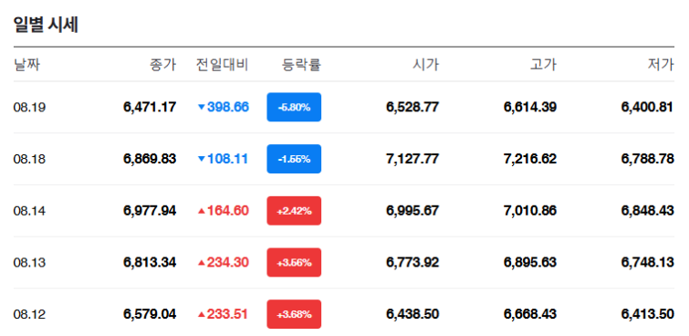Image resolution: width=689 pixels, height=336 pixels.
Task: Click the red up arrow beside 233.51
Action: point(202,314)
